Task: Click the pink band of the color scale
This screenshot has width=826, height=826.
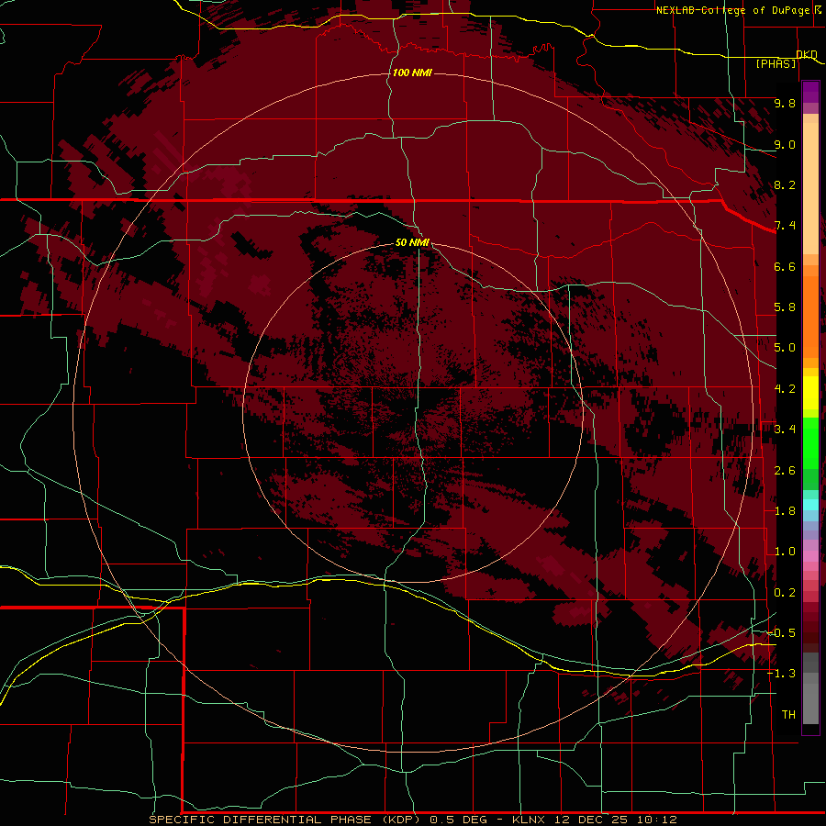Action: pos(810,556)
